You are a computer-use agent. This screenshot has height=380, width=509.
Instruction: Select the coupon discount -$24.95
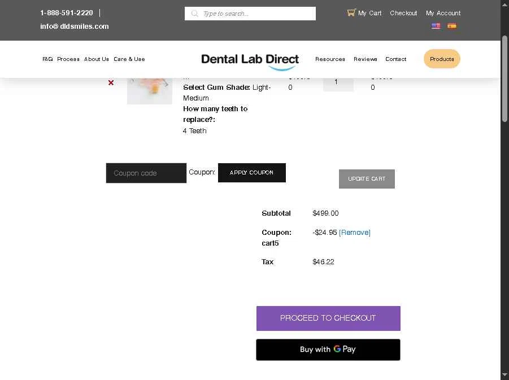click(325, 233)
